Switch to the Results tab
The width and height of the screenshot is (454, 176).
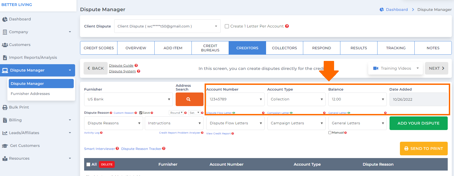359,48
